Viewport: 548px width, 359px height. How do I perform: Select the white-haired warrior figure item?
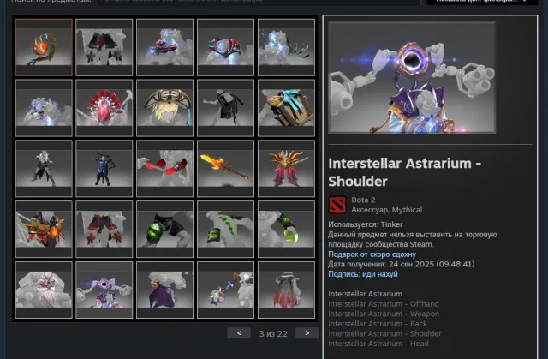(x=44, y=169)
